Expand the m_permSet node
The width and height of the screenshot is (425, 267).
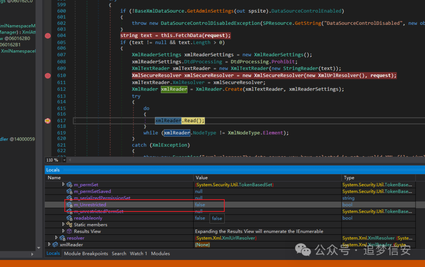point(63,184)
